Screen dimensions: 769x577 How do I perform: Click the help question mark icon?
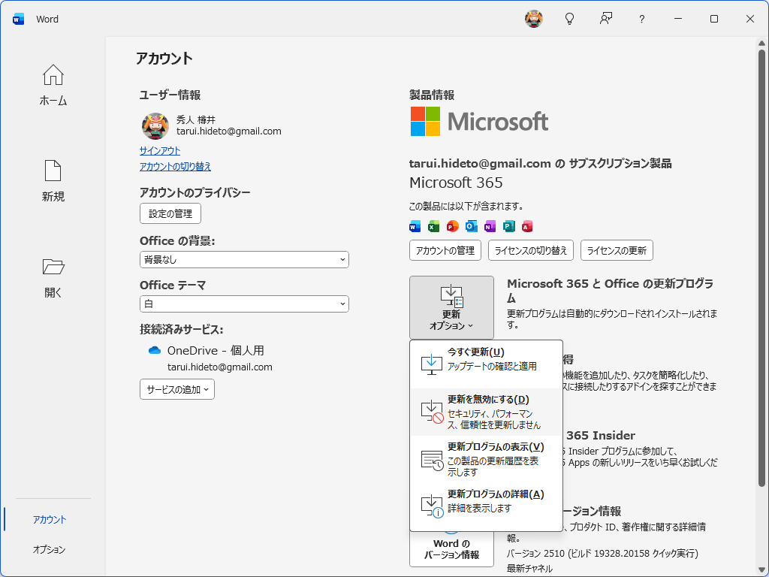coord(641,19)
